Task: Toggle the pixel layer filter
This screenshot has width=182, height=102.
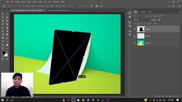Action: 147,16
